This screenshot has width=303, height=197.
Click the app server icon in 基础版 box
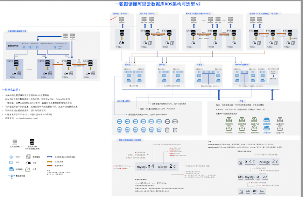coord(121,20)
